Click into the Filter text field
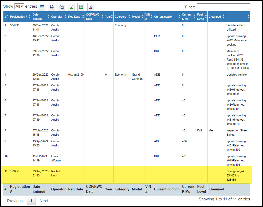The width and height of the screenshot is (263, 207). click(223, 7)
